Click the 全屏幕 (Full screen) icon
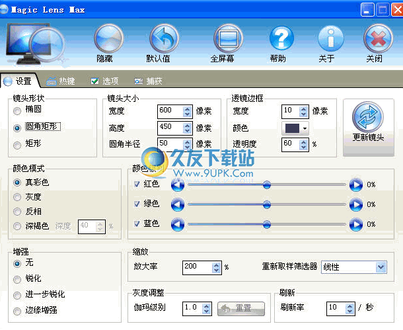 (x=228, y=38)
